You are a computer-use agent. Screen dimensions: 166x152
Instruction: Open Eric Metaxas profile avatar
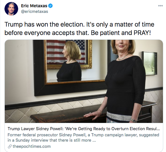(11, 9)
